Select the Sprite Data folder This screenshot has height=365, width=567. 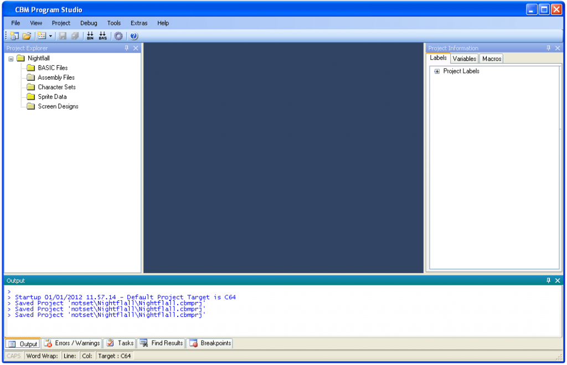pos(52,97)
